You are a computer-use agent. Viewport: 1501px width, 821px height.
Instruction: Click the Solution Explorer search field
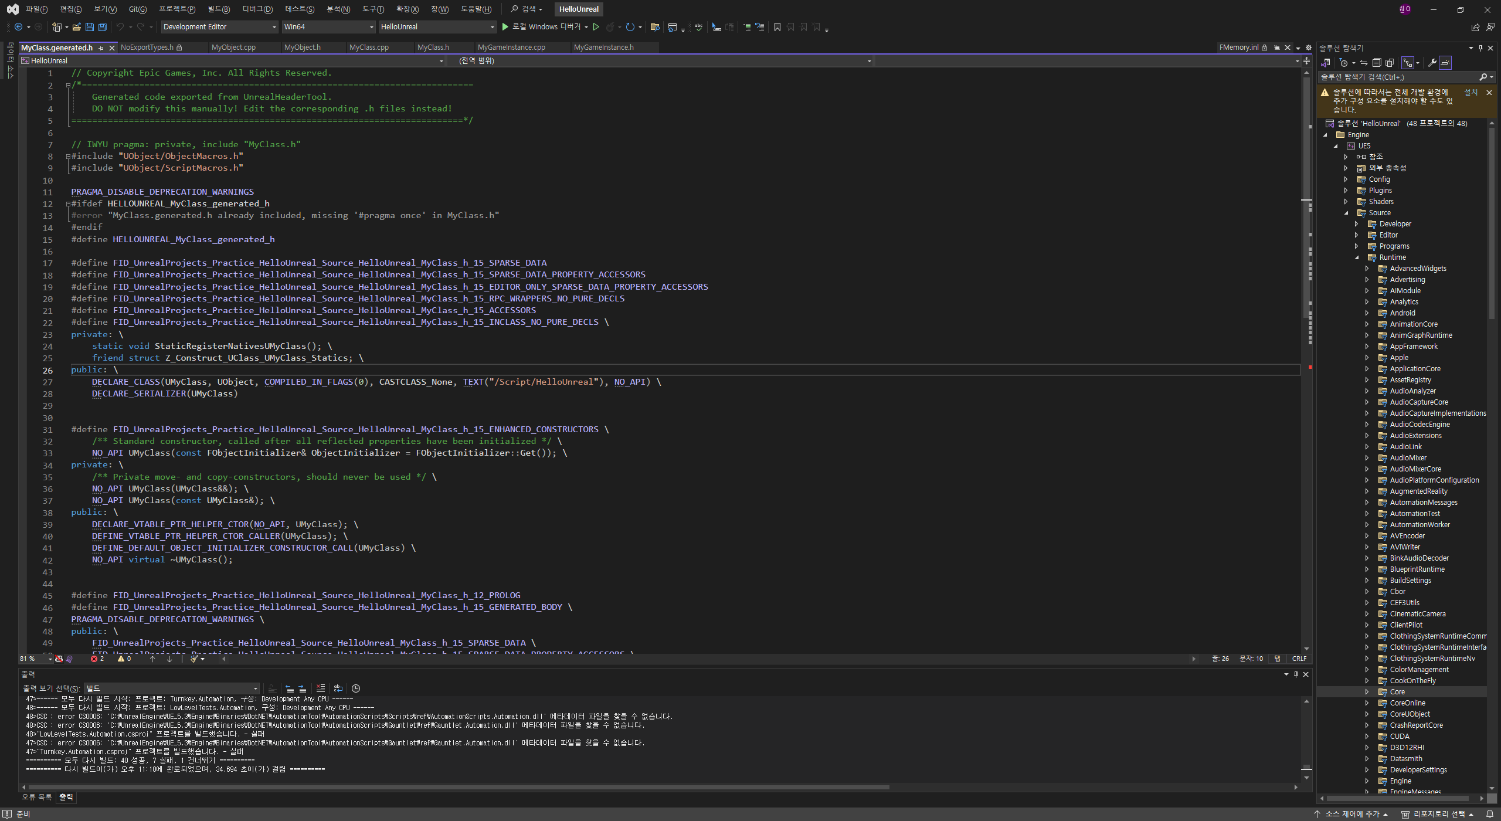(1395, 77)
